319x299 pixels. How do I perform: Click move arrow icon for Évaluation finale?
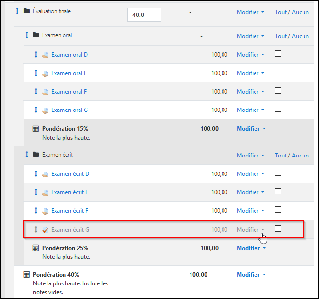pos(17,11)
